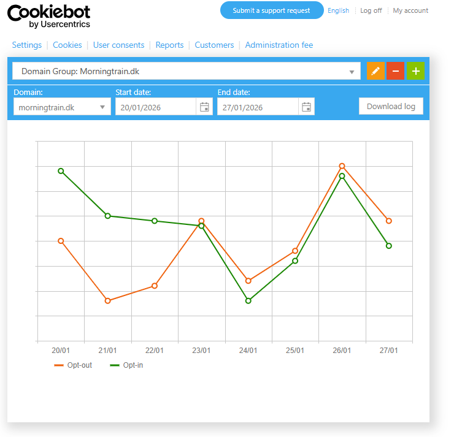The width and height of the screenshot is (454, 437).
Task: Toggle the Opt-out series in chart legend
Action: pyautogui.click(x=73, y=365)
